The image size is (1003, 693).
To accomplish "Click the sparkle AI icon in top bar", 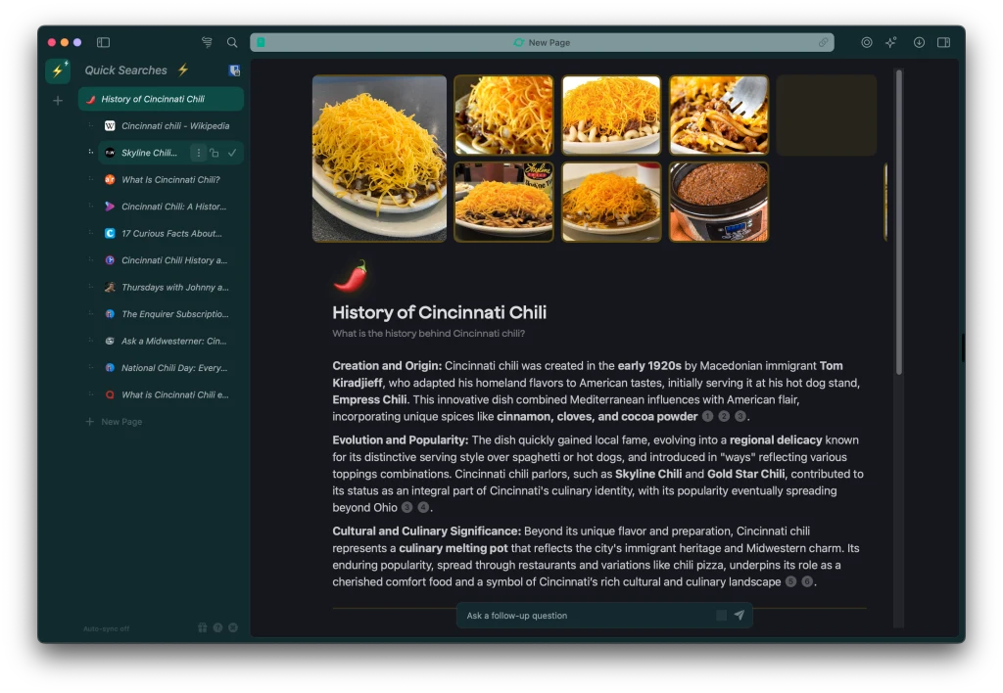I will pos(890,43).
